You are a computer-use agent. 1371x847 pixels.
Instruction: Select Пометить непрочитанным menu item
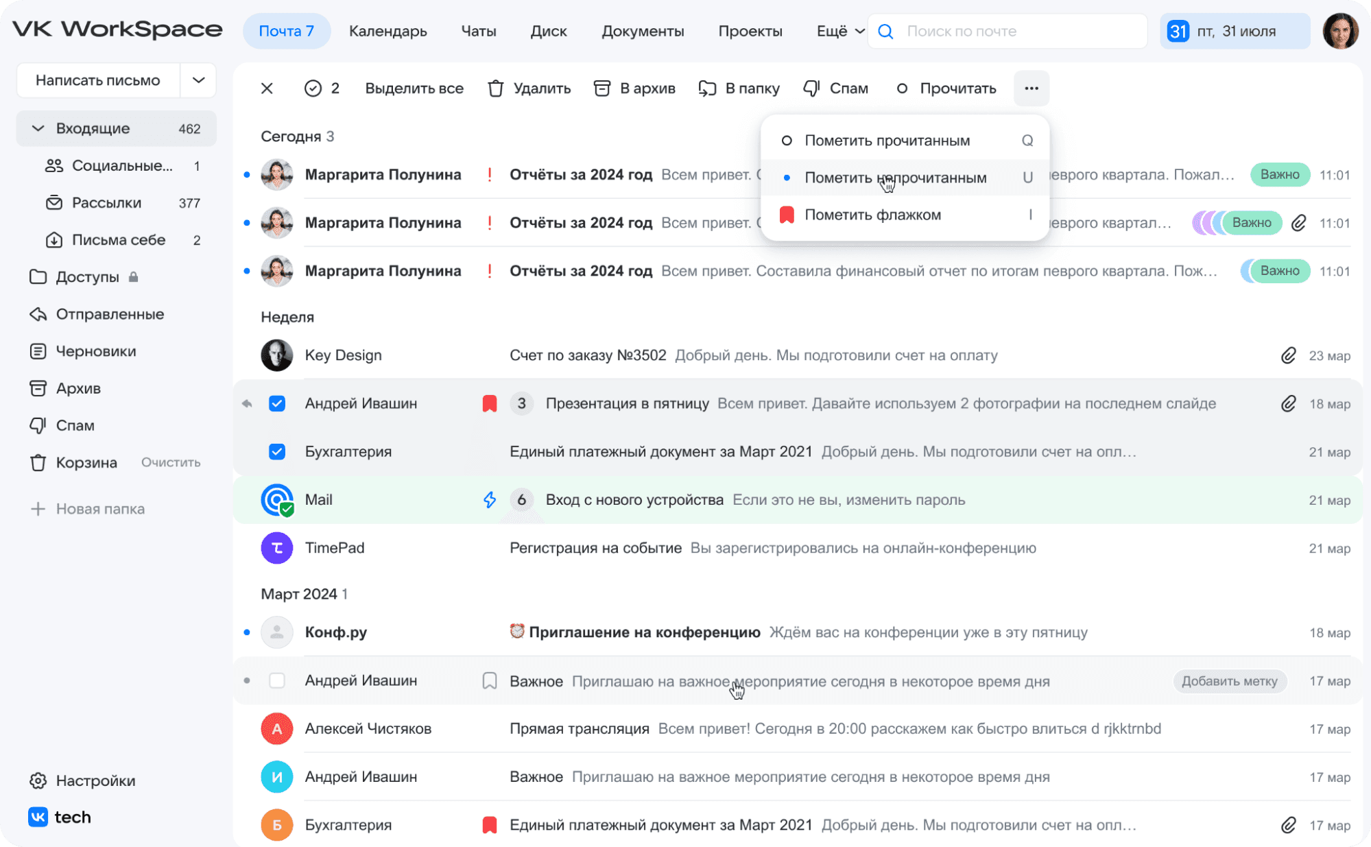905,178
